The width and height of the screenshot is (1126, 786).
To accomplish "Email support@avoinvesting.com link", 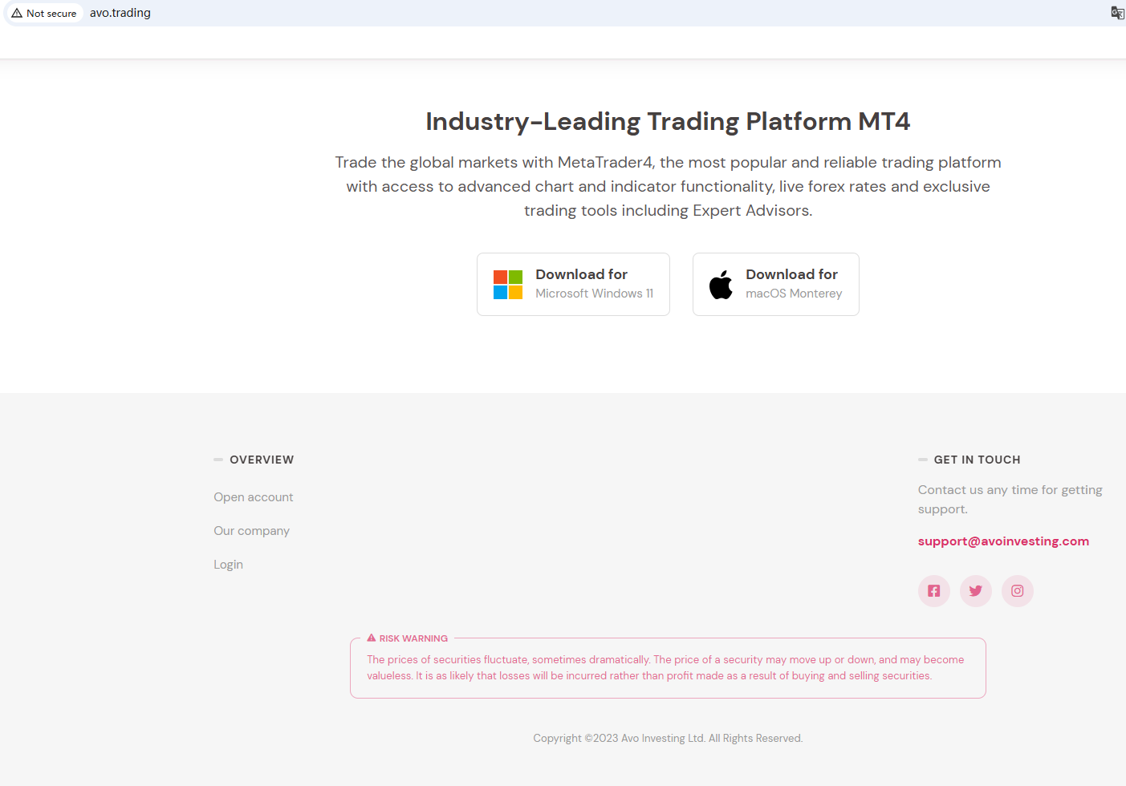I will coord(1003,541).
